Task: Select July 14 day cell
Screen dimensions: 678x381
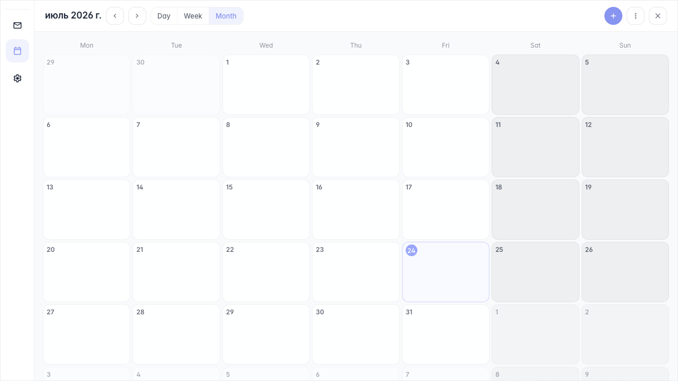Action: click(176, 210)
